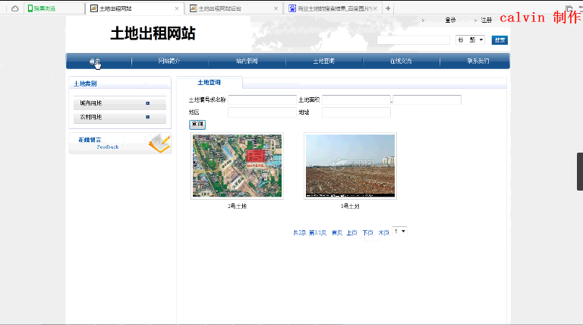The image size is (583, 325).
Task: Focus the 土地面积 maximum input field
Action: (427, 99)
